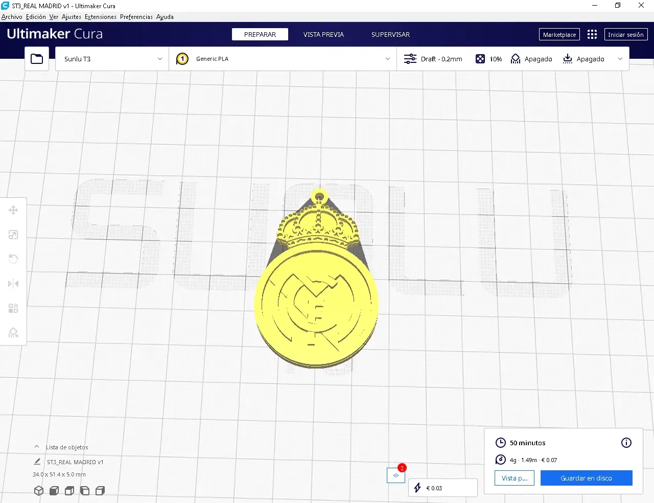Select the Move tool in left toolbar
Viewport: 654px width, 503px height.
tap(13, 210)
